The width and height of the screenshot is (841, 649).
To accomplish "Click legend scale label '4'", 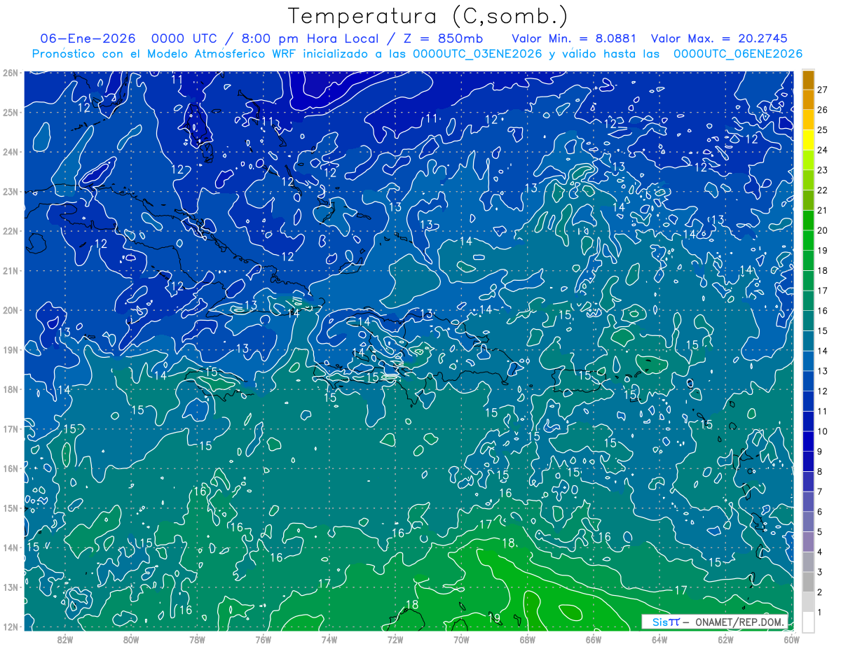I will pyautogui.click(x=820, y=552).
